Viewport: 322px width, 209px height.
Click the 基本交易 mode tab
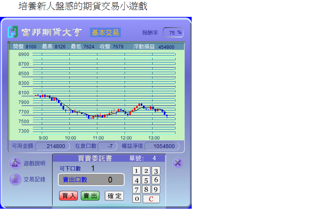click(105, 33)
